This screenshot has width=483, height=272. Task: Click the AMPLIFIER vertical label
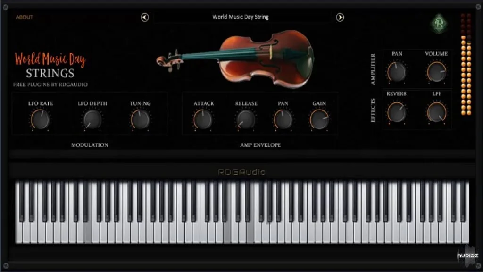[373, 69]
